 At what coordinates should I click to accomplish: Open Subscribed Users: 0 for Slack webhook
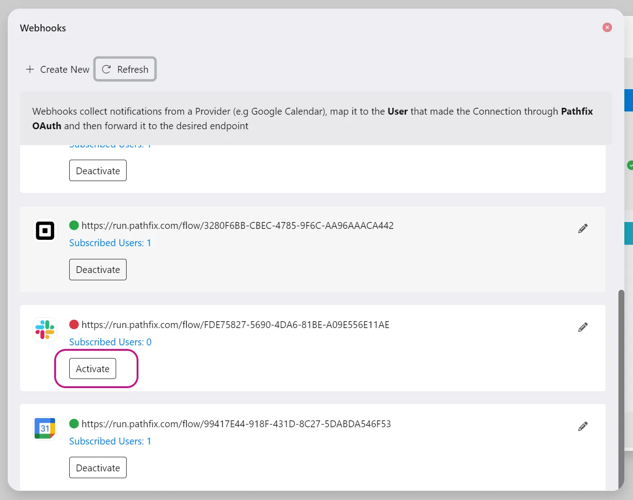click(110, 342)
